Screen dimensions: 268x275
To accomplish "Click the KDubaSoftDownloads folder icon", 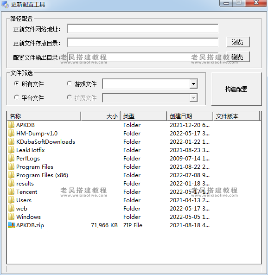I will pos(12,142).
